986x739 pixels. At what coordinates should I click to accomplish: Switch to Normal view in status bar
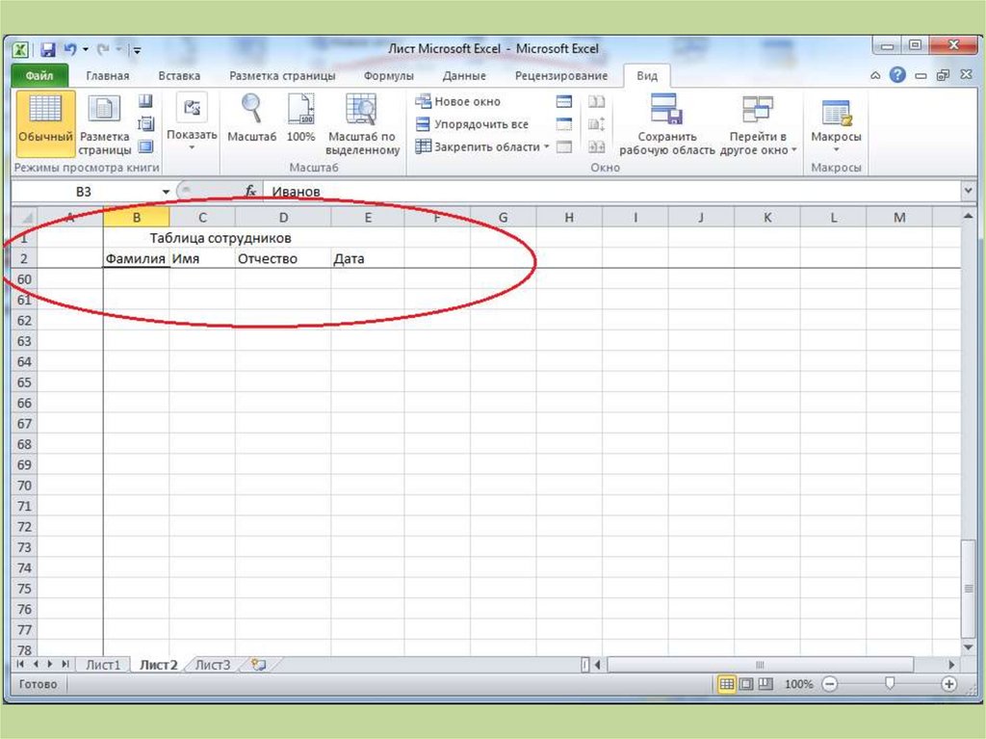(x=726, y=684)
